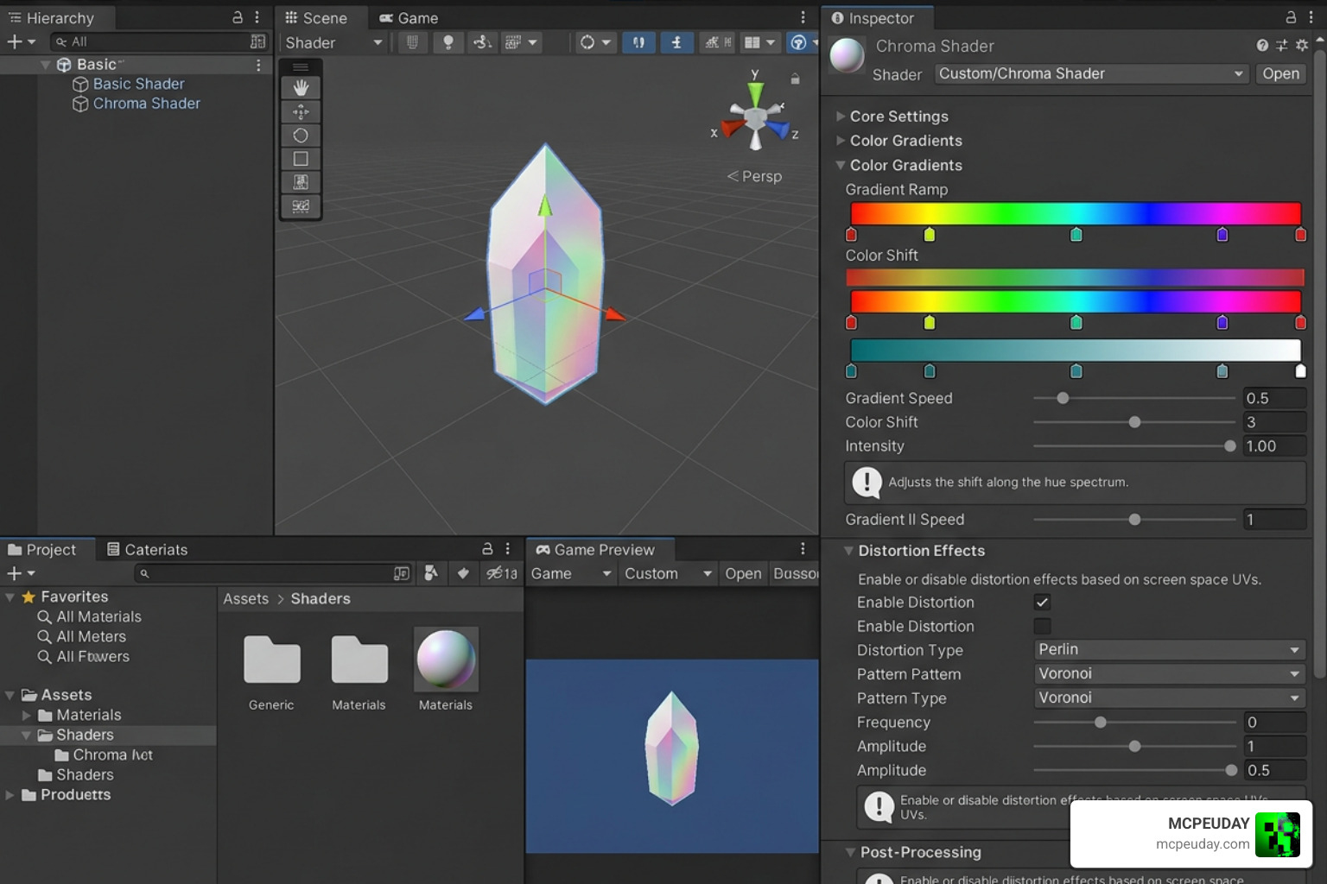Open material help question icon
1327x884 pixels.
click(1262, 46)
